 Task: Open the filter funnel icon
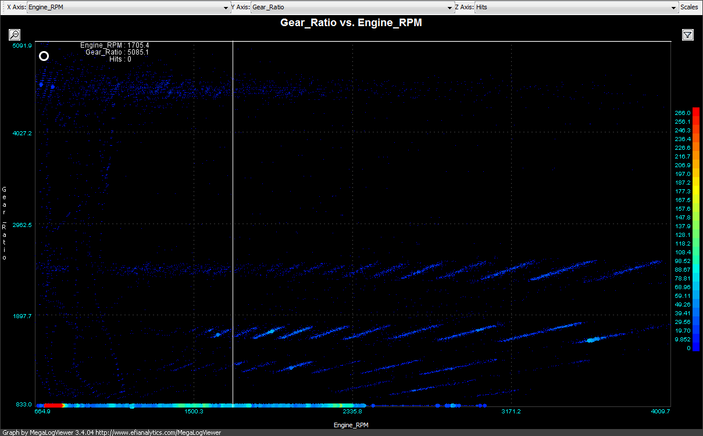[x=687, y=35]
